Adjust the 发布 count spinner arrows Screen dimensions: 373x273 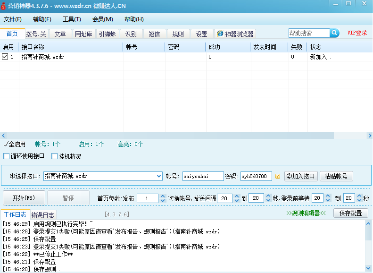[x=163, y=198]
